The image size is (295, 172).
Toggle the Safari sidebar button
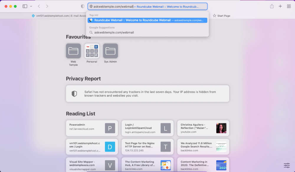[25, 6]
